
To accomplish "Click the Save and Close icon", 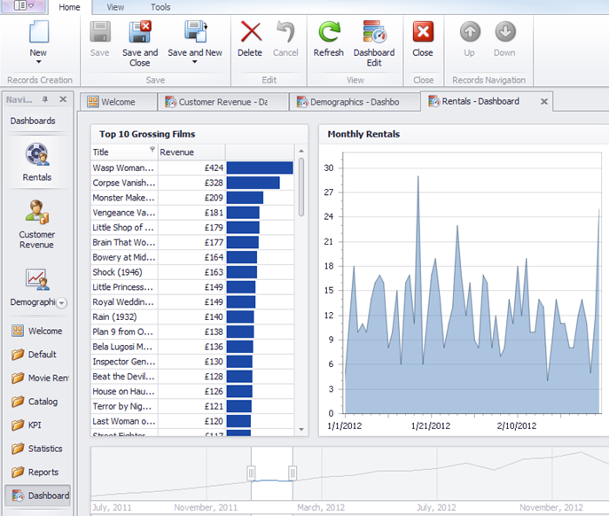I will [x=140, y=34].
